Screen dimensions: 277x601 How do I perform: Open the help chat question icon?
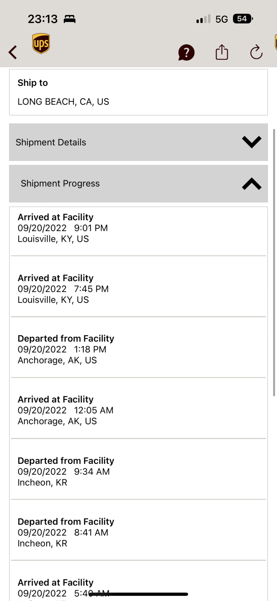click(186, 53)
